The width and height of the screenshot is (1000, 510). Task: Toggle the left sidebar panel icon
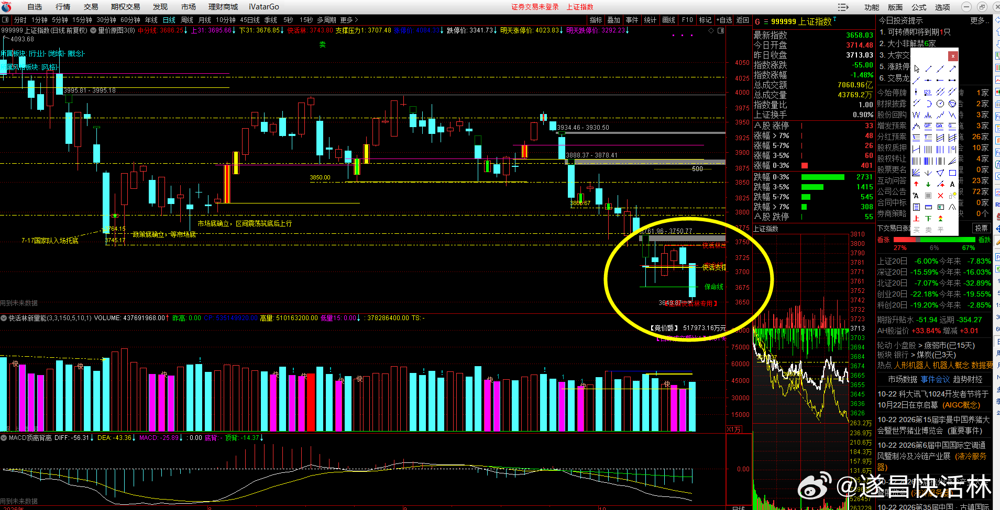pyautogui.click(x=5, y=20)
